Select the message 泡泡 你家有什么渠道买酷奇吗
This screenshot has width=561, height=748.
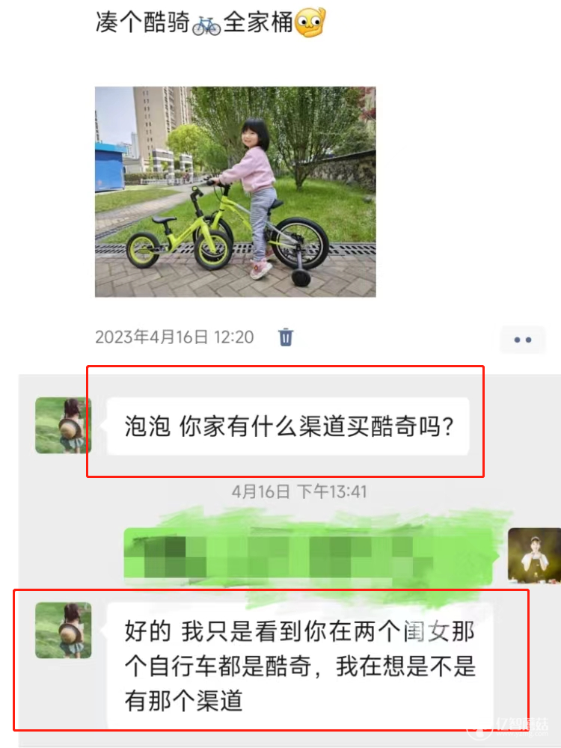(288, 426)
